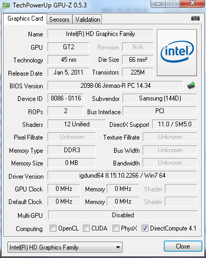Click the GPU-Z title bar app icon
Image resolution: width=206 pixels, height=258 pixels.
[x=6, y=5]
